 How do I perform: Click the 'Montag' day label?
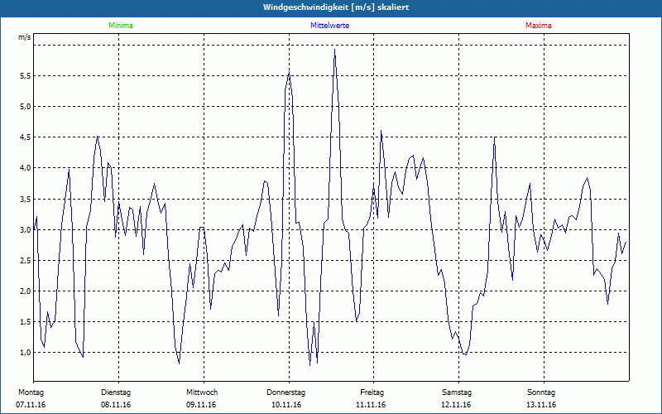click(x=31, y=392)
